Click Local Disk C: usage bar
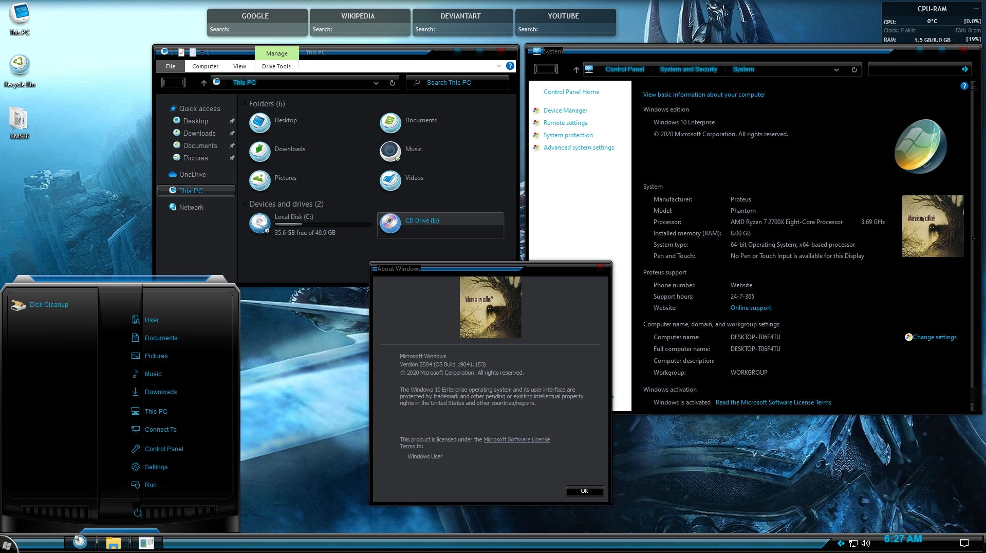 point(323,225)
